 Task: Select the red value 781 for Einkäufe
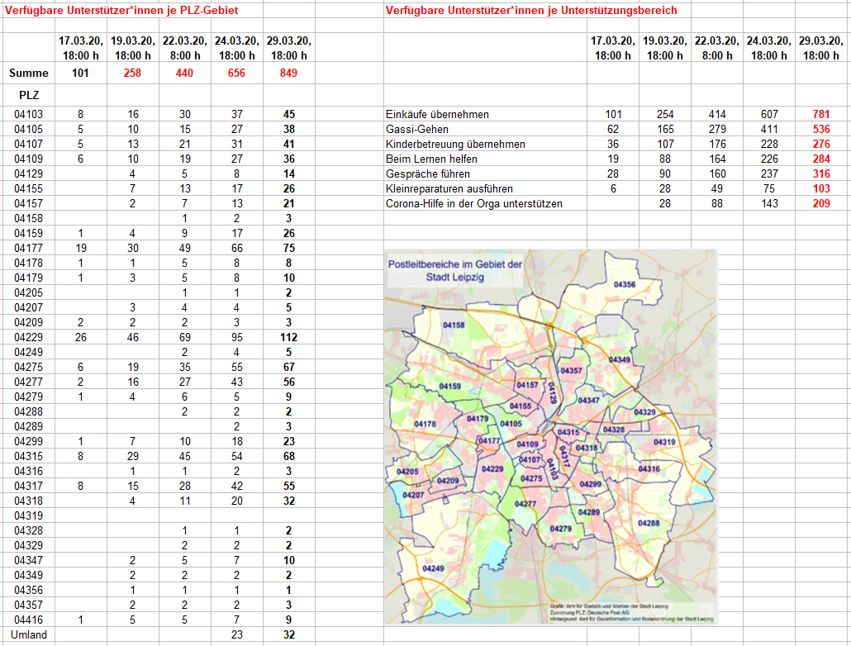coord(820,115)
